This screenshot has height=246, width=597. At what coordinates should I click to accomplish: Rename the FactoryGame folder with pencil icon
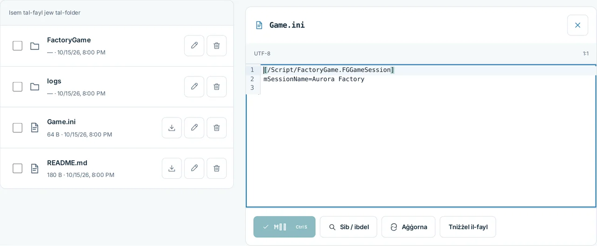(x=194, y=46)
